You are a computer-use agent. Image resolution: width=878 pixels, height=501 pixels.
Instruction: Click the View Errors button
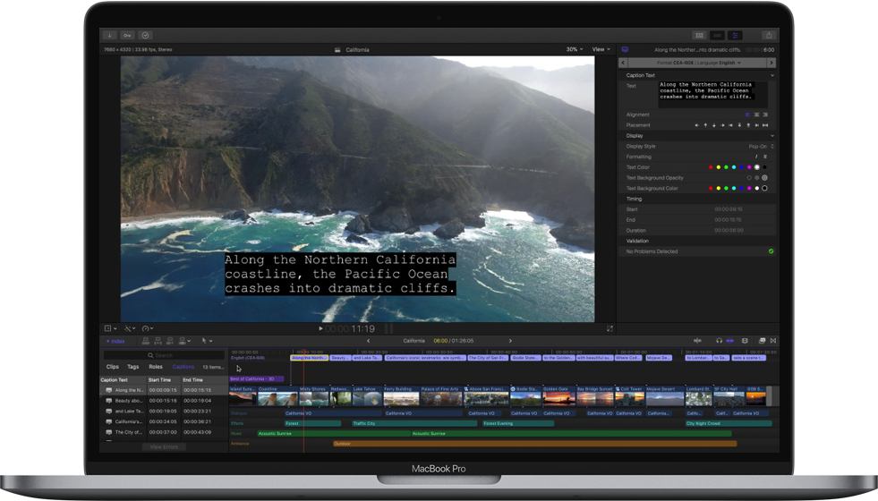click(x=164, y=446)
